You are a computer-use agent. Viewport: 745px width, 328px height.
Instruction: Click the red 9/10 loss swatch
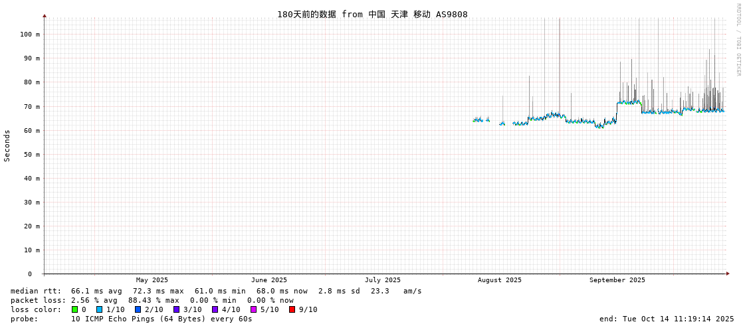pos(292,309)
